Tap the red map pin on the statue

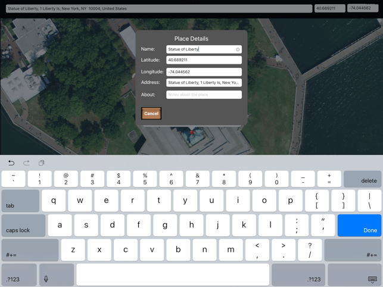coord(192,132)
